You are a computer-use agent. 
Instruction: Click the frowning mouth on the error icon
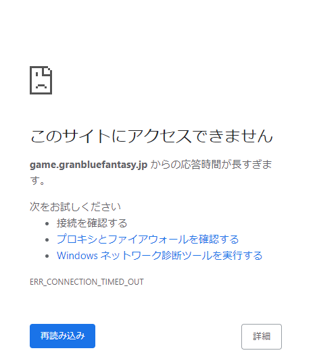coord(41,86)
